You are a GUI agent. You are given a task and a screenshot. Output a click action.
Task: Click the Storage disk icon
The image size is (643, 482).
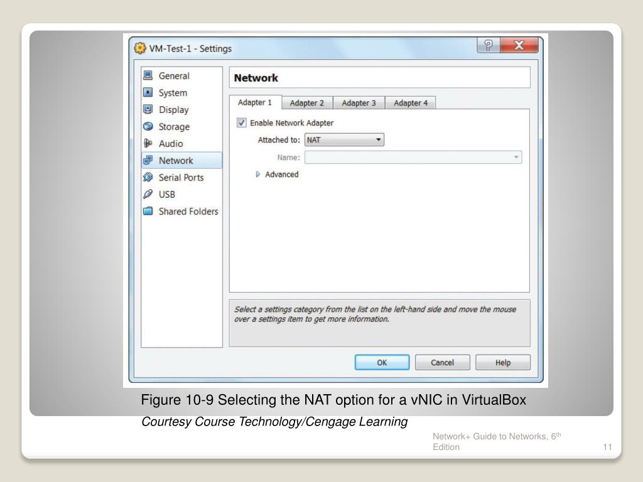(x=148, y=126)
